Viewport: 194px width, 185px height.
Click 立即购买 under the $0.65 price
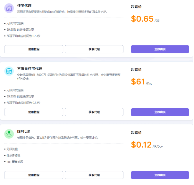(160, 49)
